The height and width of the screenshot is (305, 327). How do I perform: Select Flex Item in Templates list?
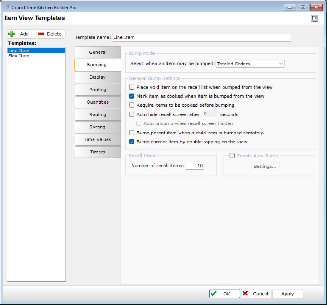[36, 56]
